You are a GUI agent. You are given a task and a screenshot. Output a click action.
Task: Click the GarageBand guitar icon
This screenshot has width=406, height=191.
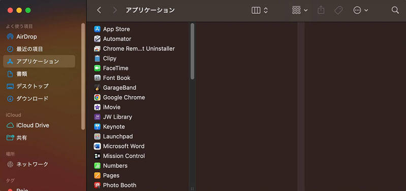(x=97, y=88)
